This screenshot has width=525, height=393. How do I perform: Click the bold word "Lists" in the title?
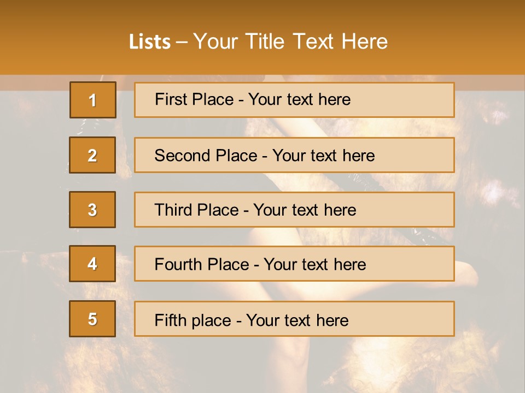[x=150, y=42]
